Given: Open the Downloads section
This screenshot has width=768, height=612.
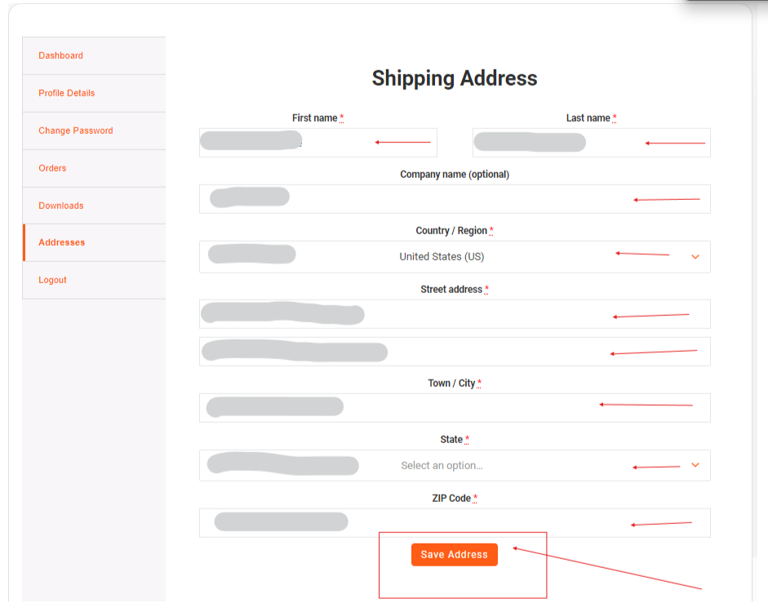Looking at the screenshot, I should 61,206.
